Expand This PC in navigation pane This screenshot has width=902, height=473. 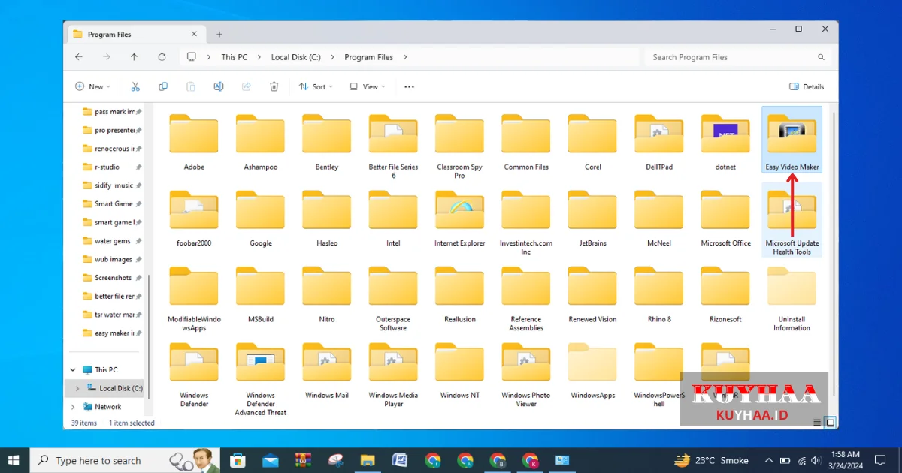pyautogui.click(x=73, y=370)
